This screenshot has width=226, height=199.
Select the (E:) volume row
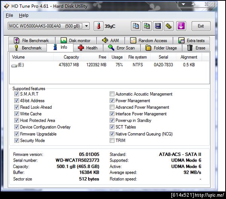coord(109,65)
